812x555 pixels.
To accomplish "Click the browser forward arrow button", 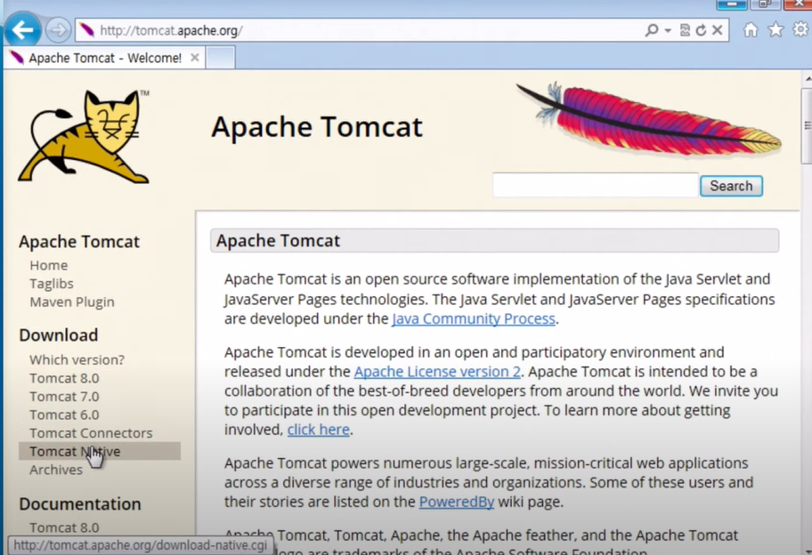I will (x=58, y=30).
